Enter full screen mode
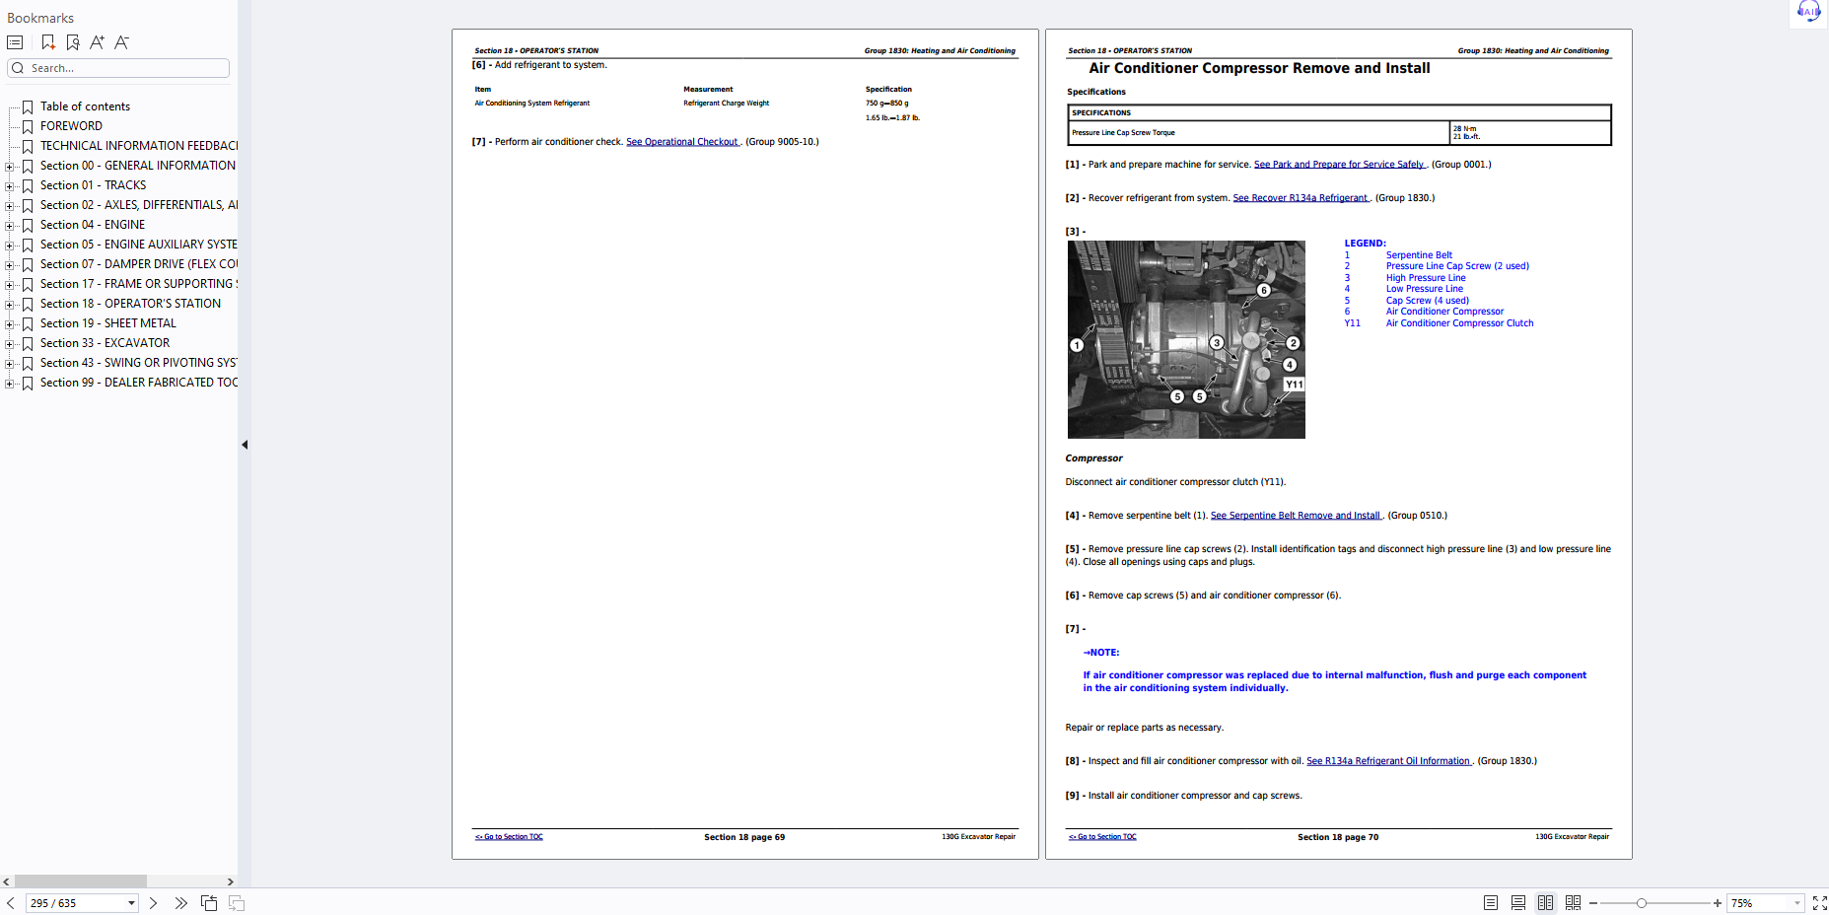The height and width of the screenshot is (915, 1829). 1819,903
